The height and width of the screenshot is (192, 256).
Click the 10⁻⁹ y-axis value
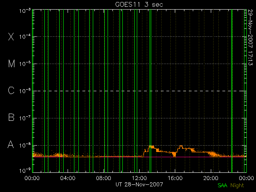click(25, 171)
